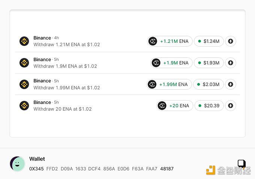Click the +1.9M ENA token pill

171,63
